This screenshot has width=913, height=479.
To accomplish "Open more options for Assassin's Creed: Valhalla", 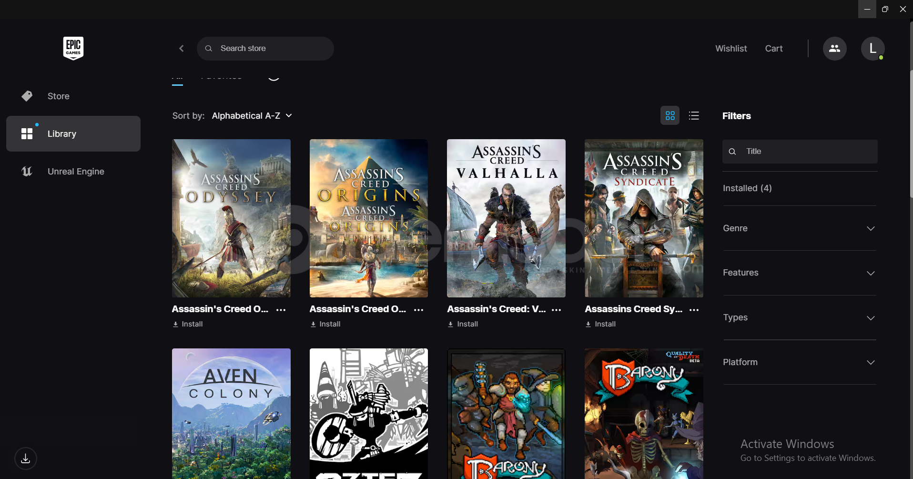I will click(557, 310).
